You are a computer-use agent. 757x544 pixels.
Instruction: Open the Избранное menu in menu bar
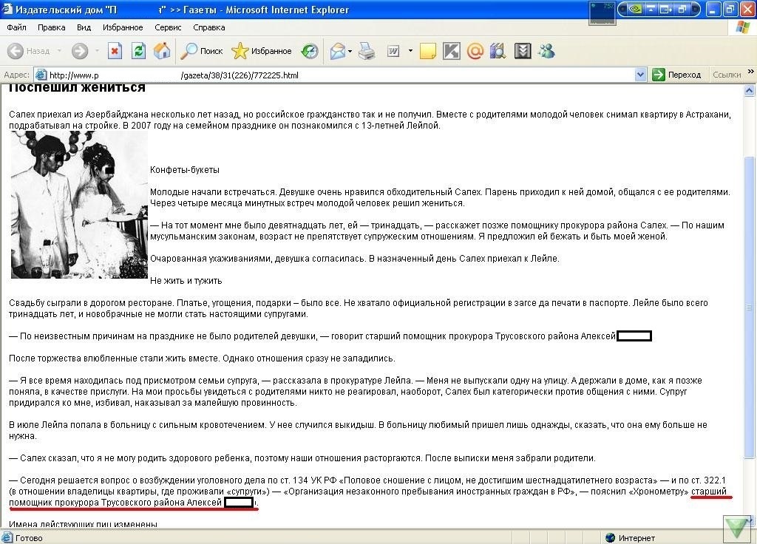123,27
